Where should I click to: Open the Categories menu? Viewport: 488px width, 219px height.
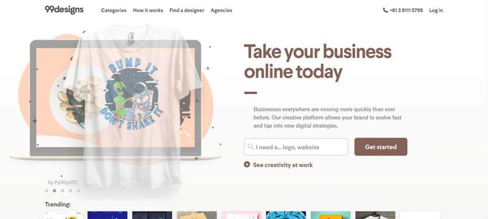coord(113,10)
